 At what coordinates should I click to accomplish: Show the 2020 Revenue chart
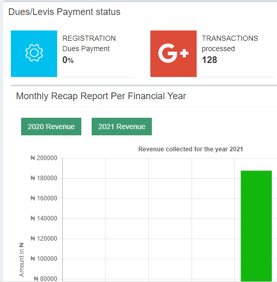(x=51, y=127)
